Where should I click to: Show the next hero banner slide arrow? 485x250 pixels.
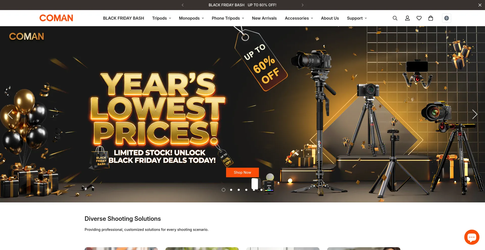[475, 114]
